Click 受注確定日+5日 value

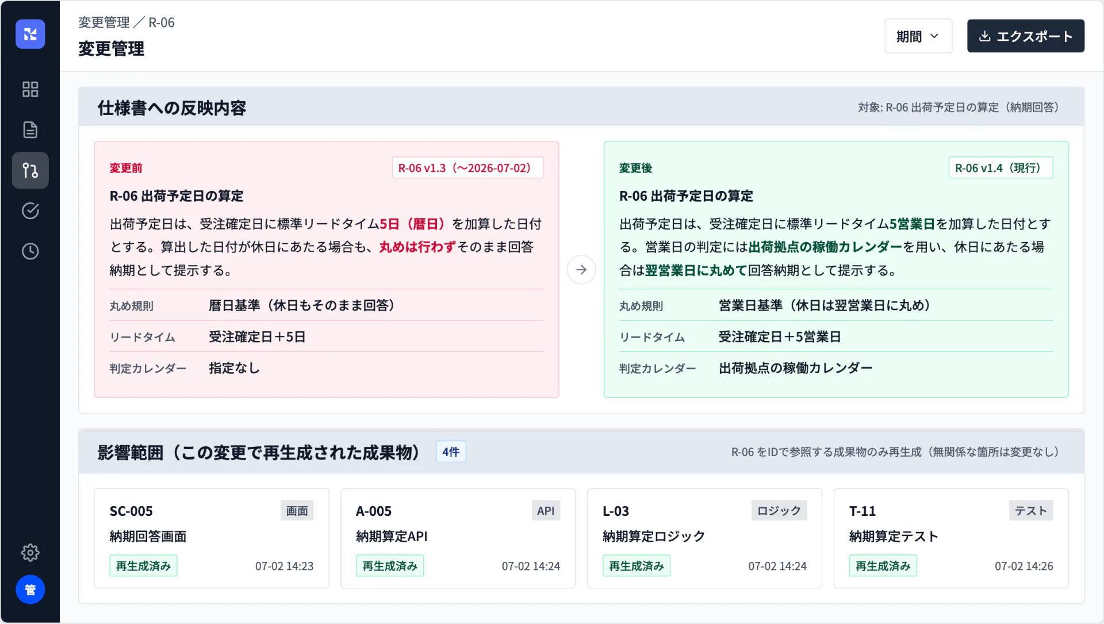point(257,337)
